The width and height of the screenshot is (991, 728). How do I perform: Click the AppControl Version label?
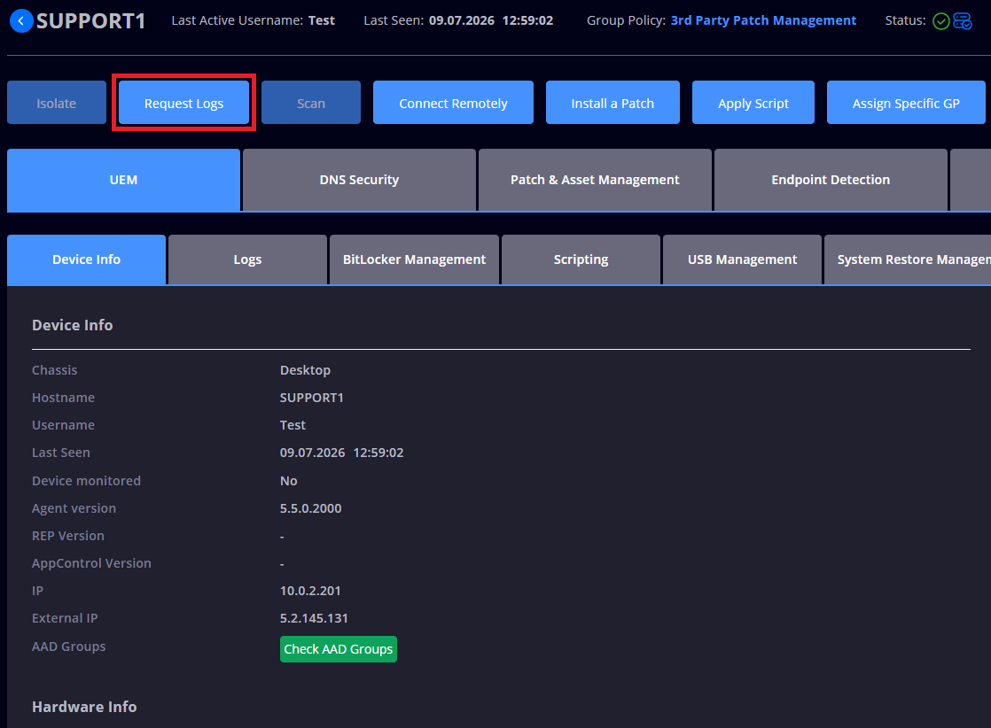click(x=91, y=563)
